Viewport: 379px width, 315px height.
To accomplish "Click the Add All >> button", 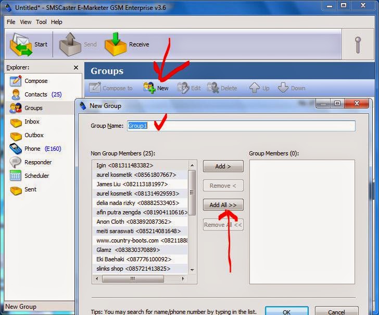I will 223,205.
